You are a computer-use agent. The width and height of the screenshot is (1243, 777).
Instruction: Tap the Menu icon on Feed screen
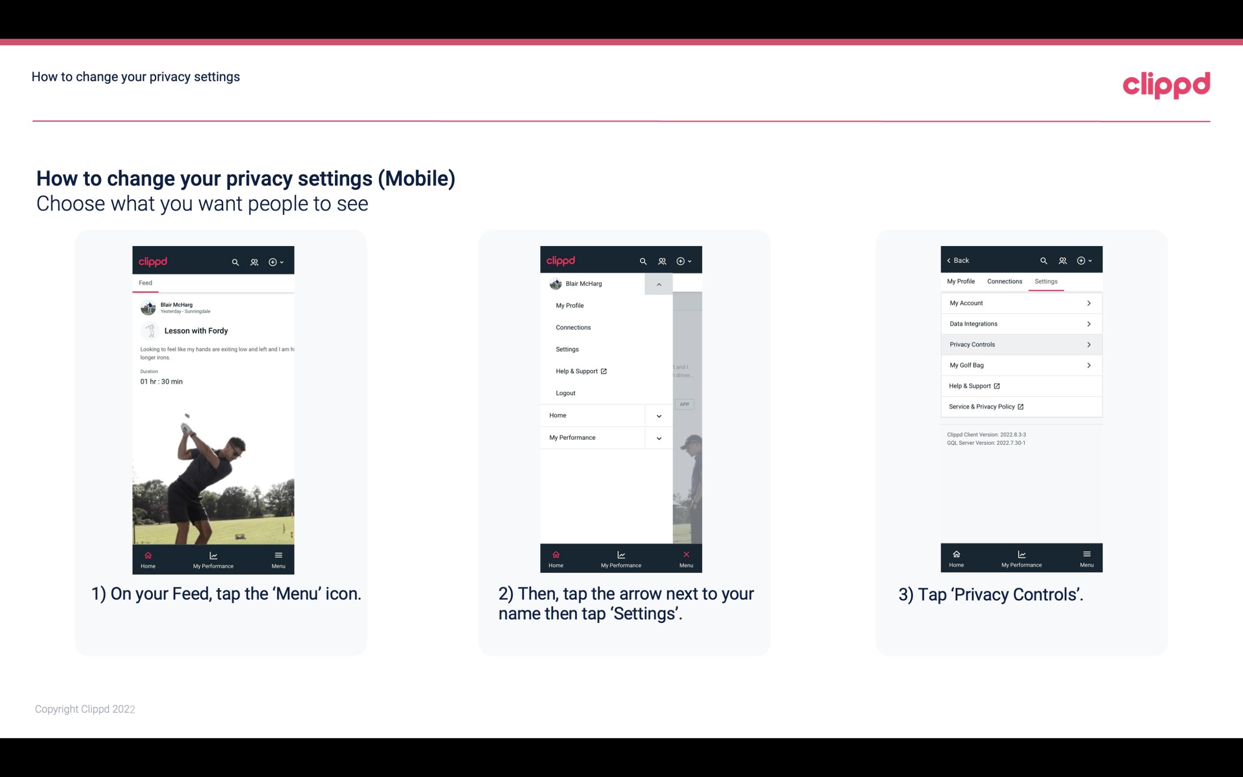point(279,559)
